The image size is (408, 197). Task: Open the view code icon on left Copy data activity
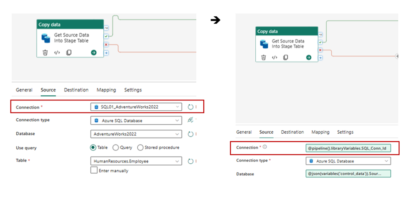(57, 53)
